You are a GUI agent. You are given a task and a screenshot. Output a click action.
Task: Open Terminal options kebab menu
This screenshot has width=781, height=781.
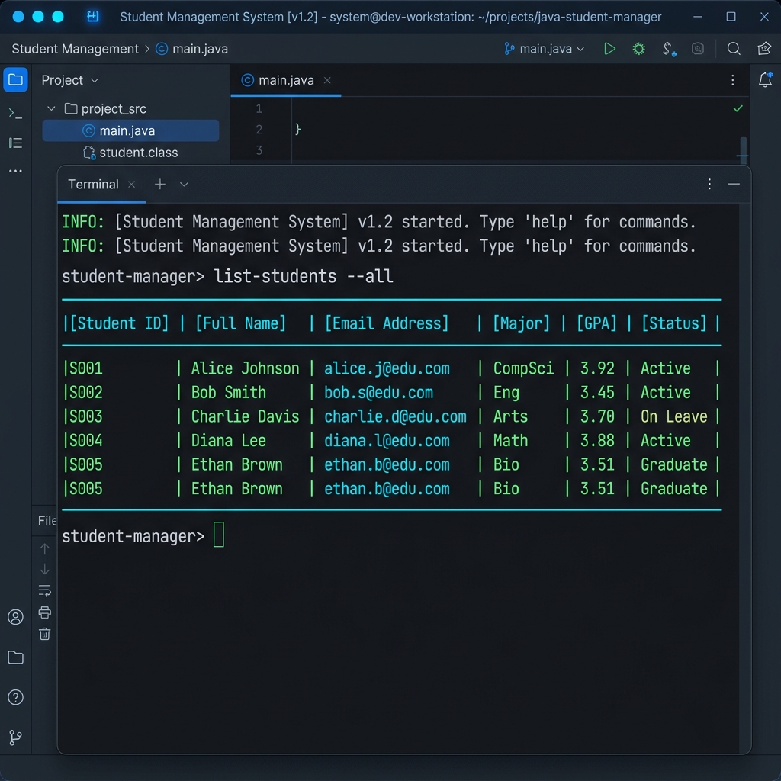(x=710, y=185)
